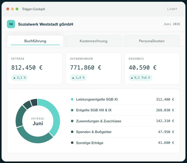The width and height of the screenshot is (187, 163).
Task: Maximize the window with the green button
Action: (17, 9)
